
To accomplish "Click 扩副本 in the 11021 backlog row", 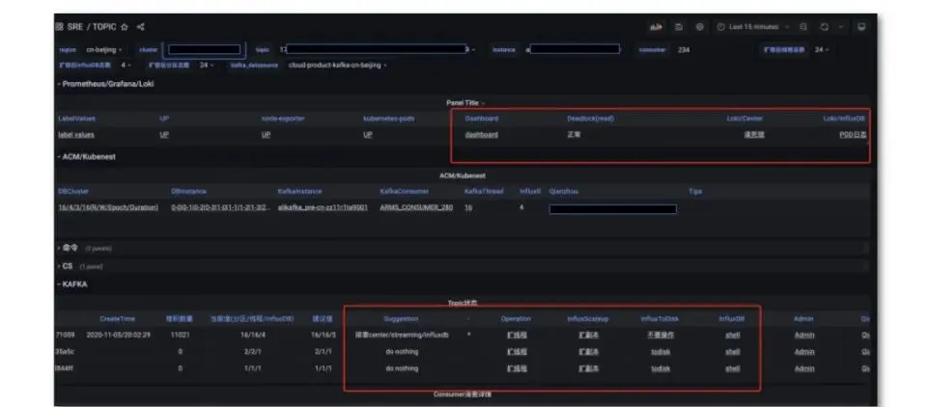I will (588, 335).
